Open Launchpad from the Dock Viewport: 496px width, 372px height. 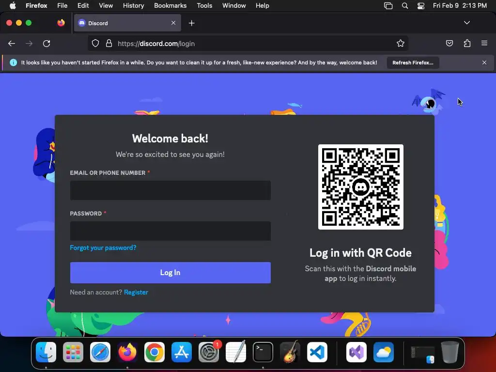73,352
